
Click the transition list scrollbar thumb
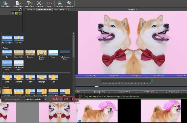[x=74, y=46]
